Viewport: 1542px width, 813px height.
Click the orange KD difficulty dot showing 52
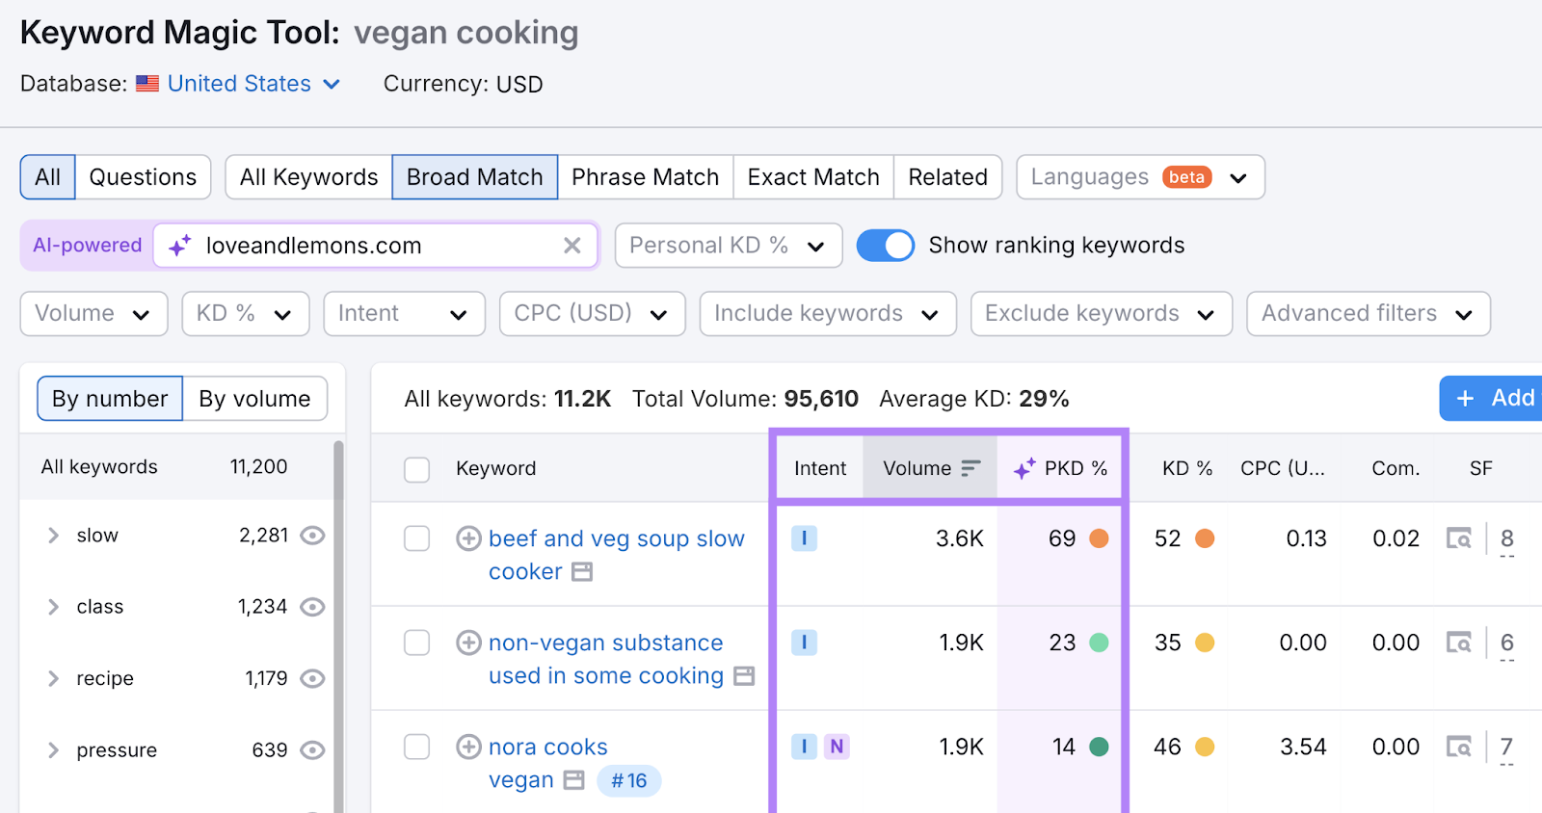[x=1206, y=538]
